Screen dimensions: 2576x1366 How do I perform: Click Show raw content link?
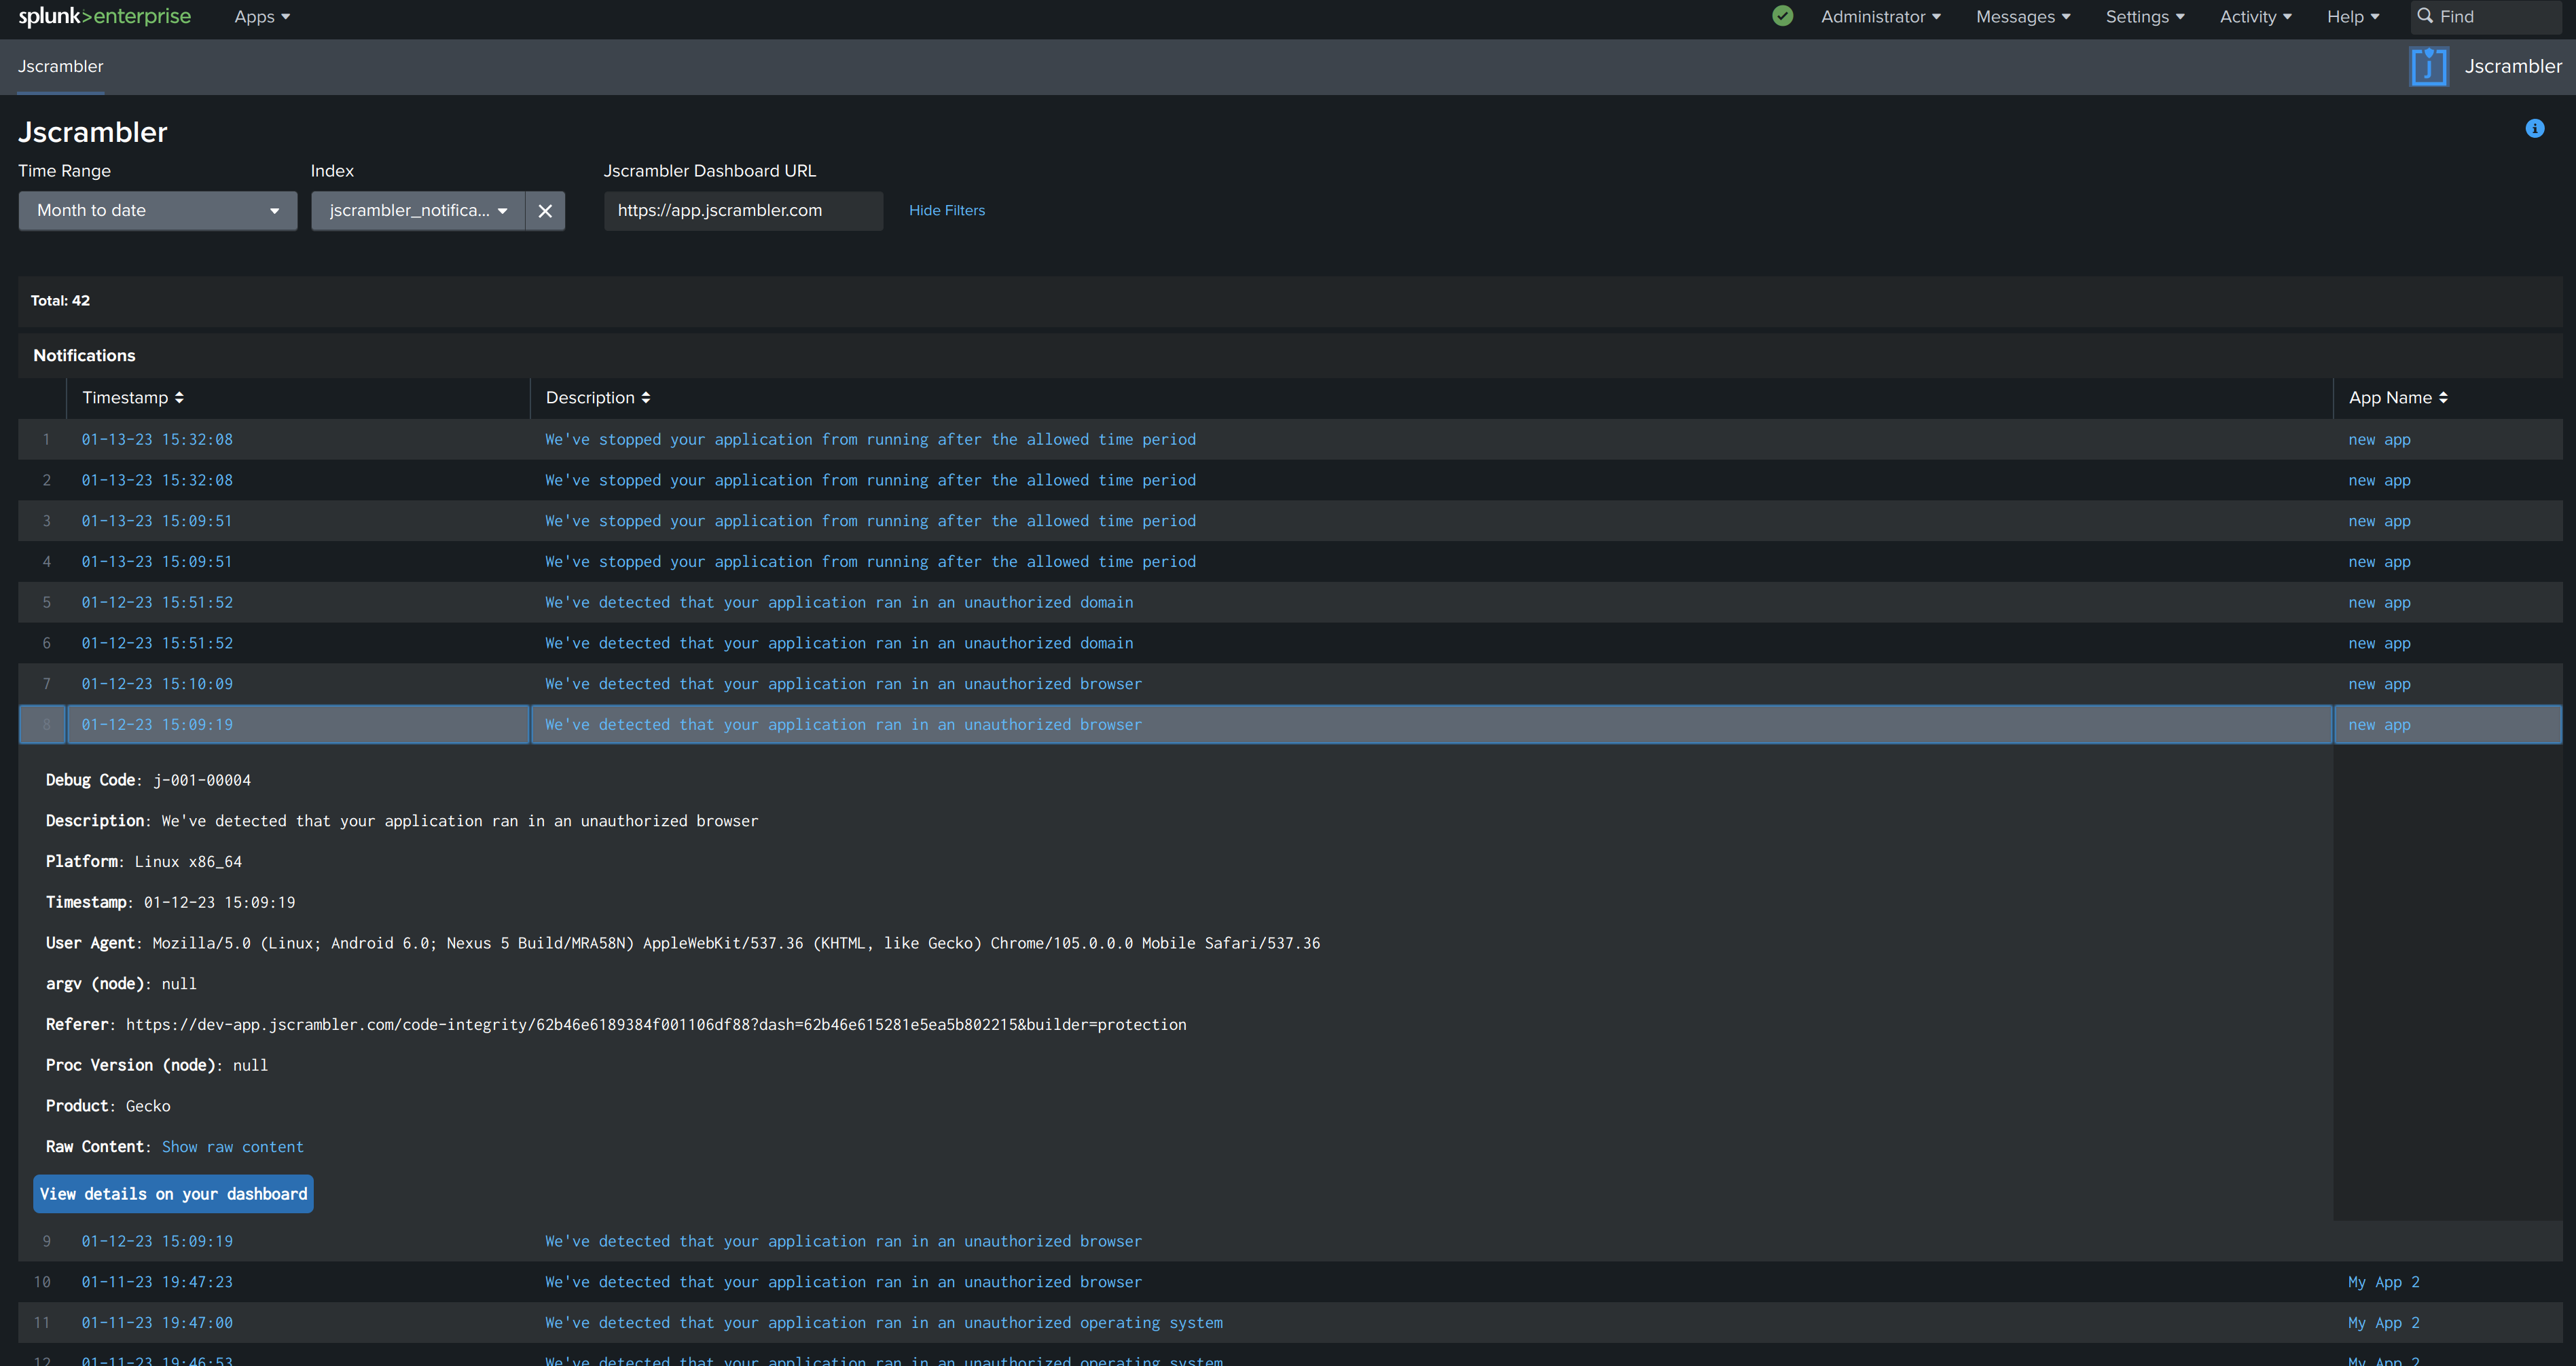coord(232,1148)
